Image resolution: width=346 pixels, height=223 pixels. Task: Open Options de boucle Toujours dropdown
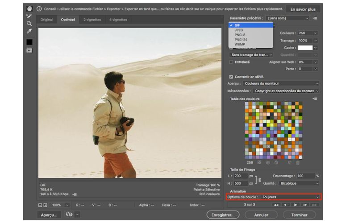tap(290, 197)
